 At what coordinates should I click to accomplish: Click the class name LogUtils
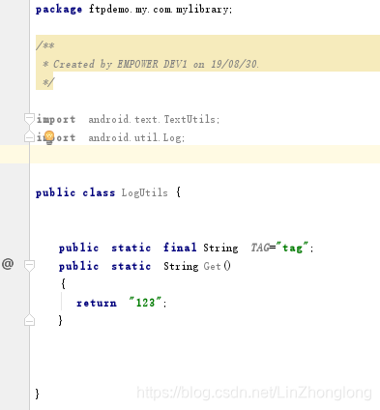click(x=144, y=192)
